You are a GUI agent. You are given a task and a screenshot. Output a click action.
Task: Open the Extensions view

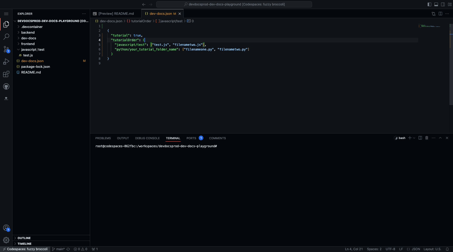tap(6, 74)
